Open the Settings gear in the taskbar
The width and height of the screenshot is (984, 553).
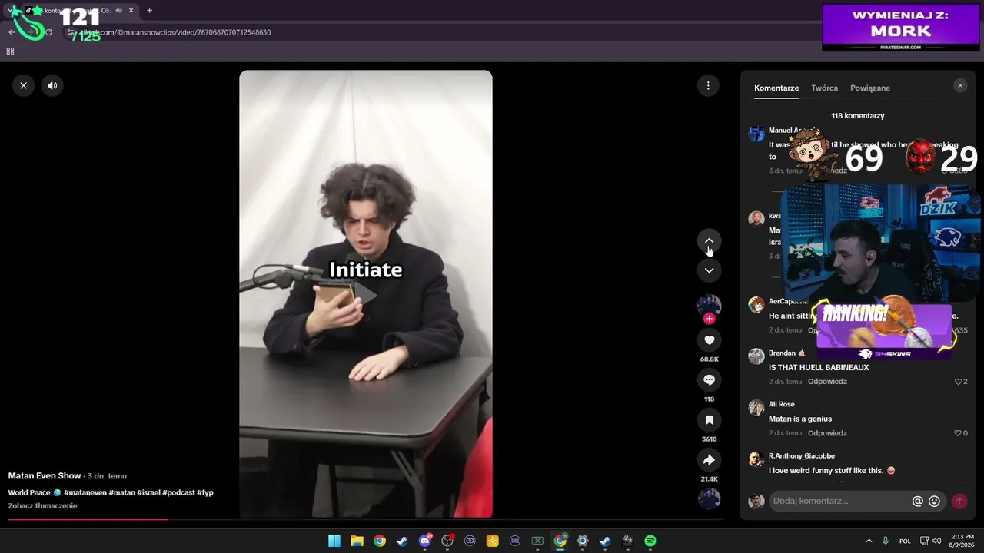(x=583, y=541)
